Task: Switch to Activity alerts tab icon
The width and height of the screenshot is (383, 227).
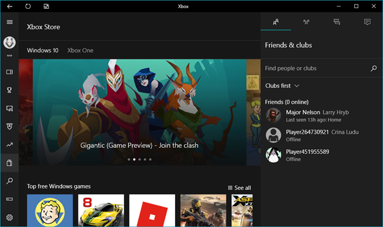Action: click(x=367, y=22)
